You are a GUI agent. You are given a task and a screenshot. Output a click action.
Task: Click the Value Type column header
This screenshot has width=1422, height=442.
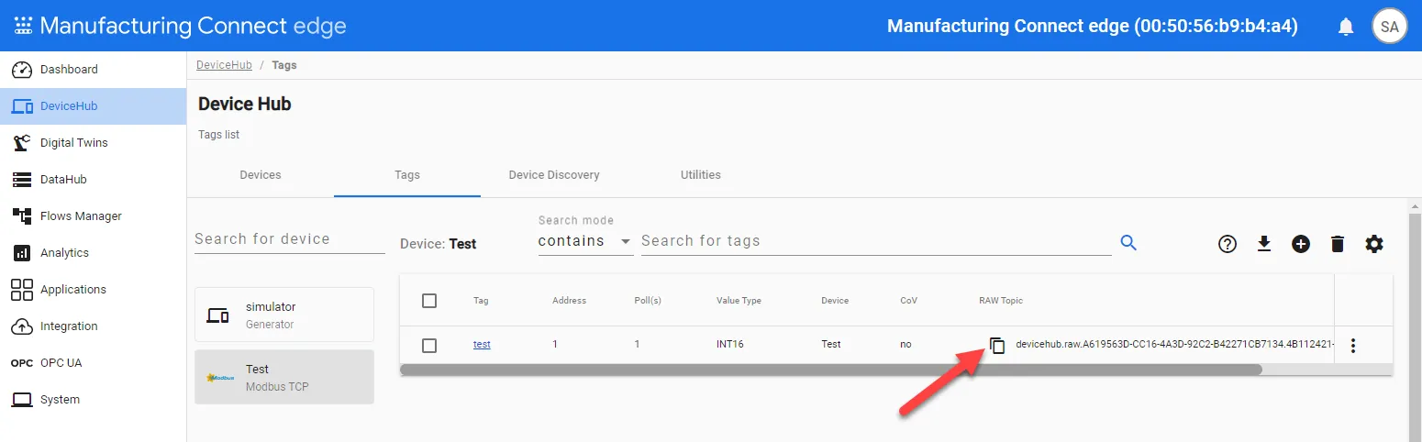(739, 301)
